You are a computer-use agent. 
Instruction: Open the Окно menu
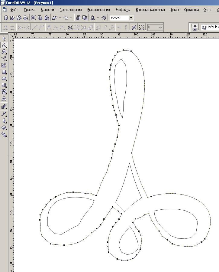point(207,10)
